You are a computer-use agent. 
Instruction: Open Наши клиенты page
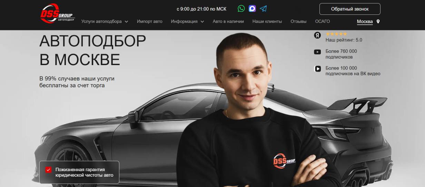267,21
